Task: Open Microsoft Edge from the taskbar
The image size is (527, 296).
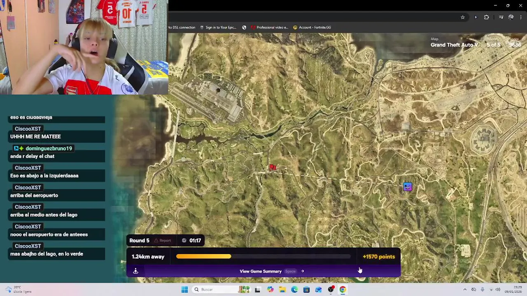Action: pyautogui.click(x=294, y=289)
